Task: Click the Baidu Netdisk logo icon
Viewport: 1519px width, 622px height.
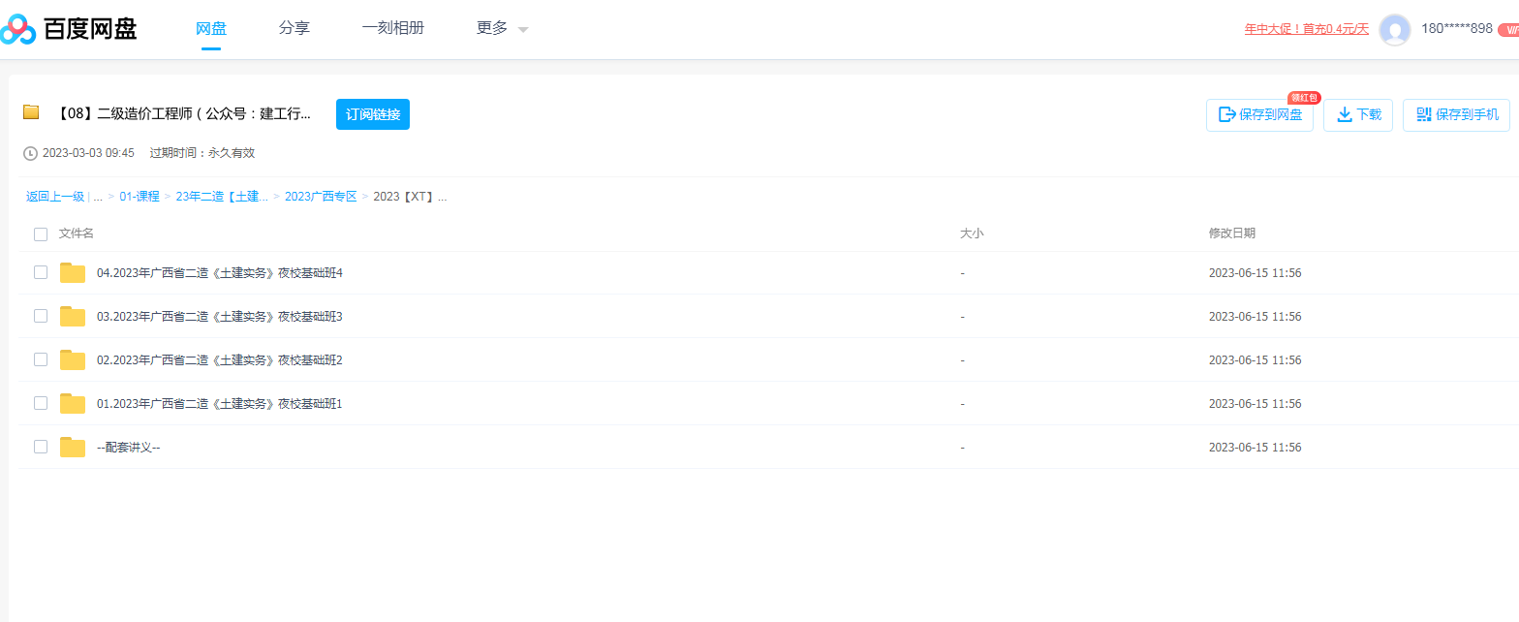Action: point(18,29)
